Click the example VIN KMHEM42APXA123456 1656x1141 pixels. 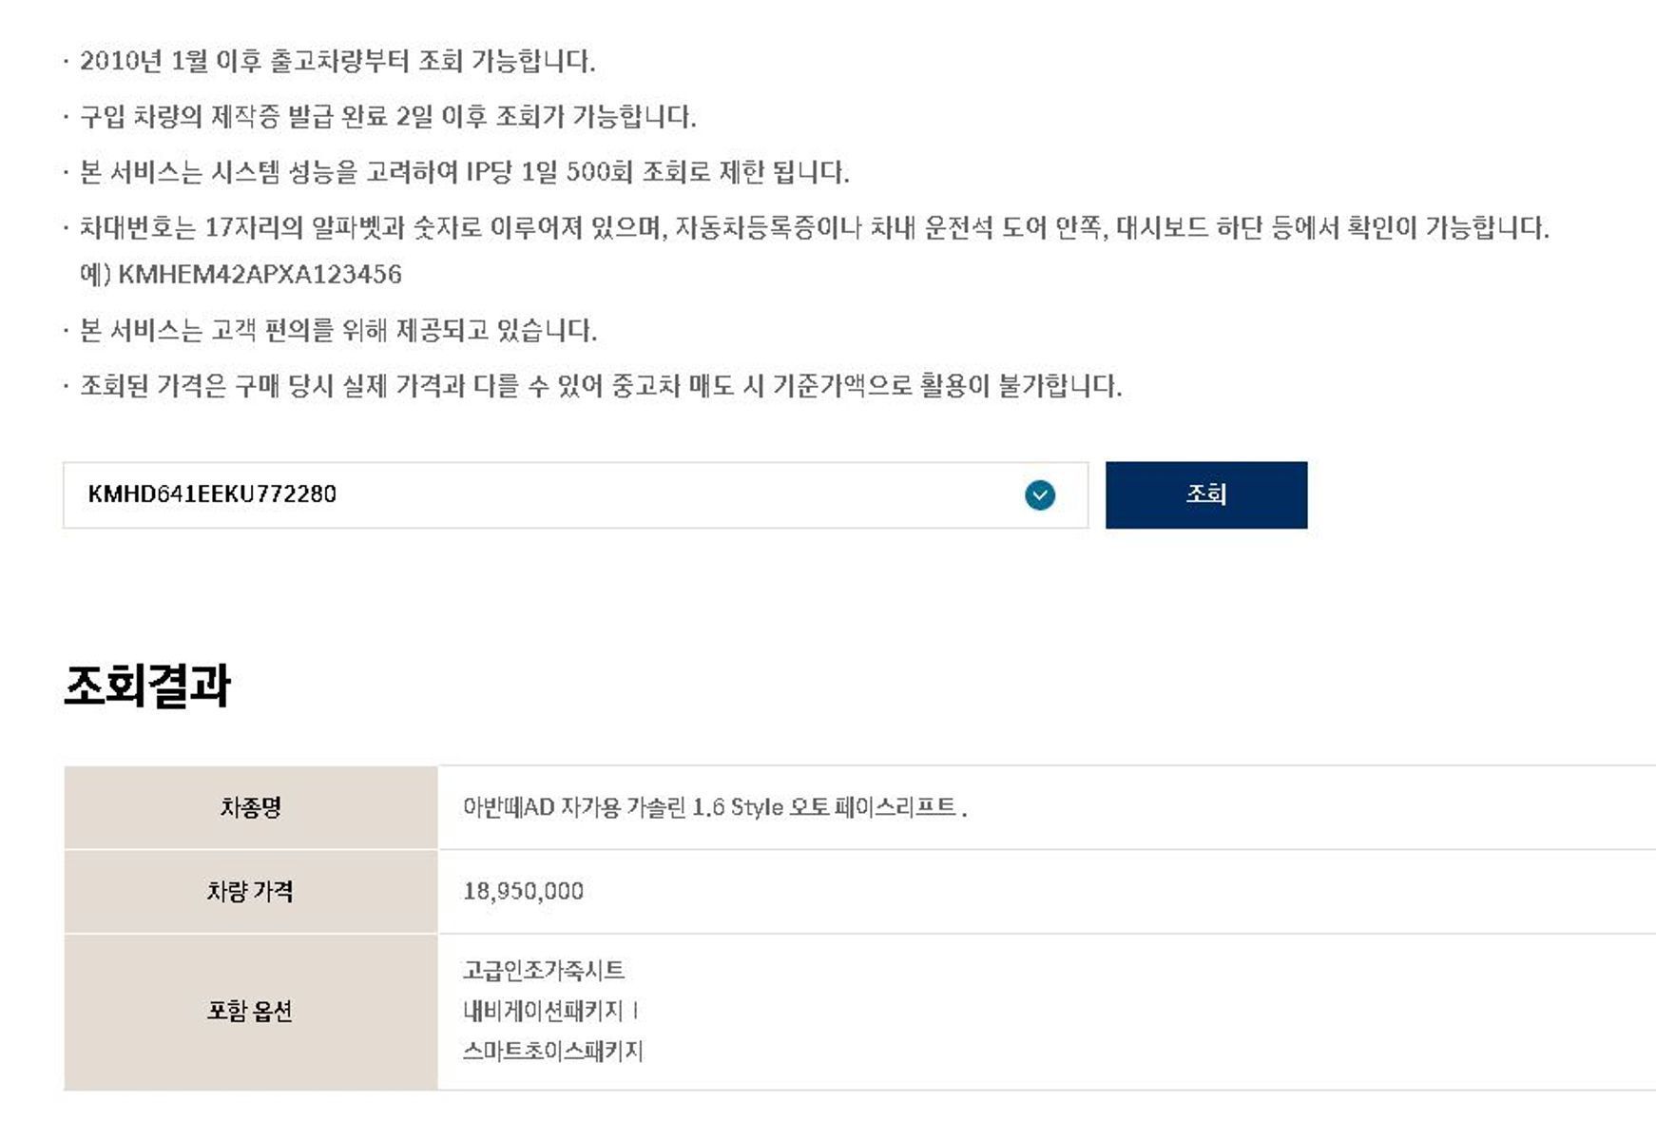point(260,275)
